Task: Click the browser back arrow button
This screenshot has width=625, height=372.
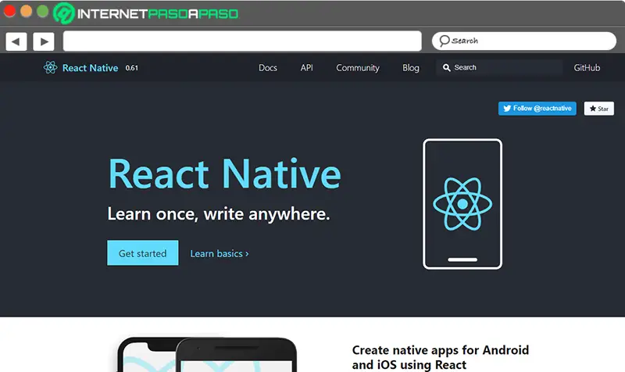Action: [x=16, y=41]
